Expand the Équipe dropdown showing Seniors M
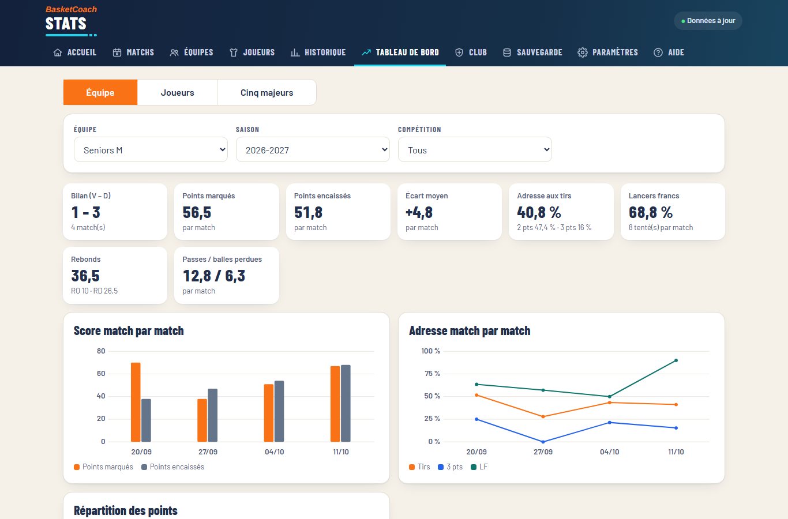The height and width of the screenshot is (519, 788). [151, 150]
